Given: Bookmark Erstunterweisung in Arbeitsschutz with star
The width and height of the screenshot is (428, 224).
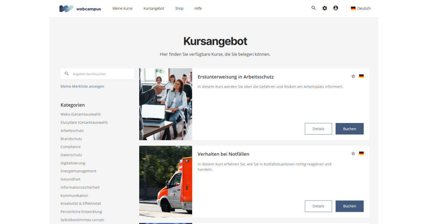Looking at the screenshot, I should click(353, 76).
